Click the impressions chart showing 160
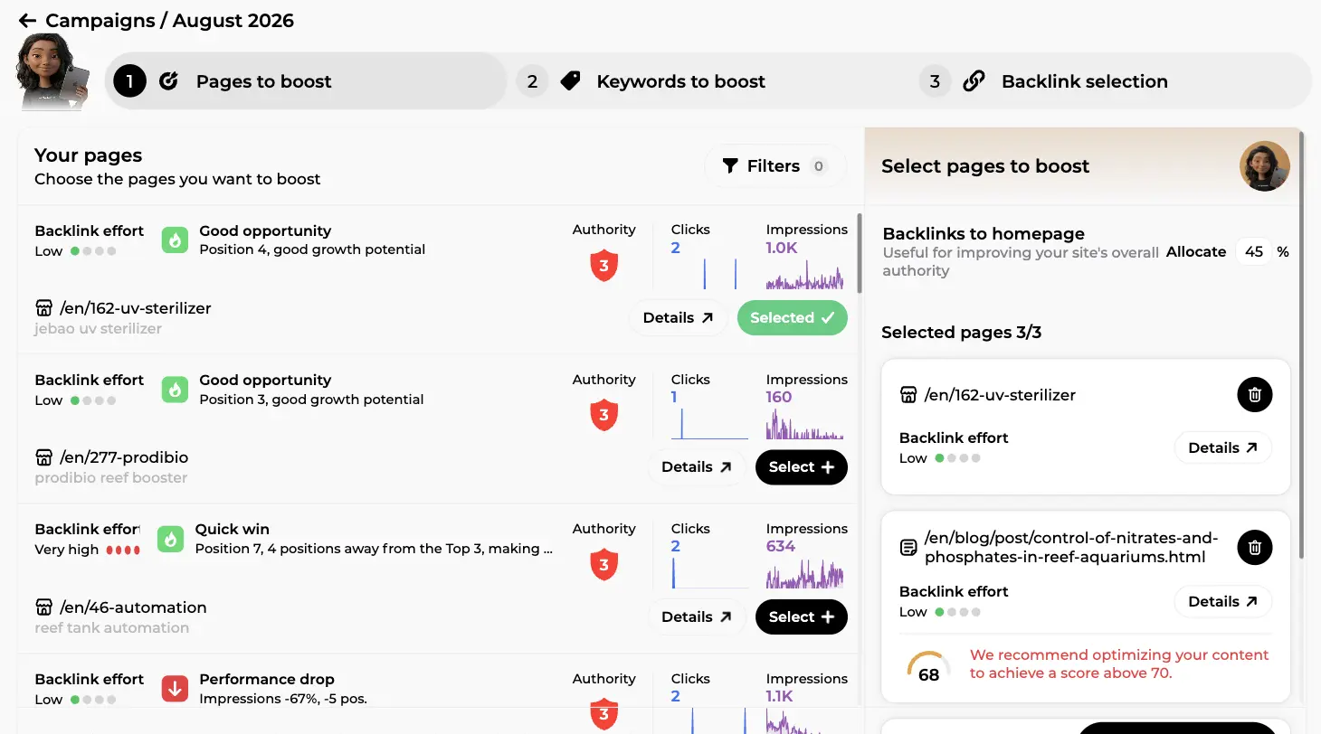 pos(804,423)
